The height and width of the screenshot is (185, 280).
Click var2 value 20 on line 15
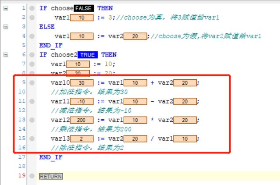click(x=135, y=139)
